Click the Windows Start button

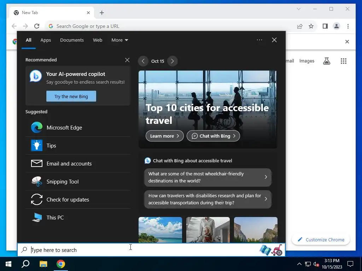tap(8, 264)
